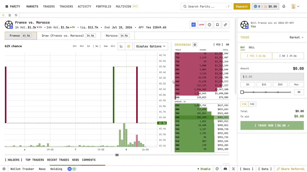Show the YES side of the orderbook
The width and height of the screenshot is (307, 172).
(218, 45)
